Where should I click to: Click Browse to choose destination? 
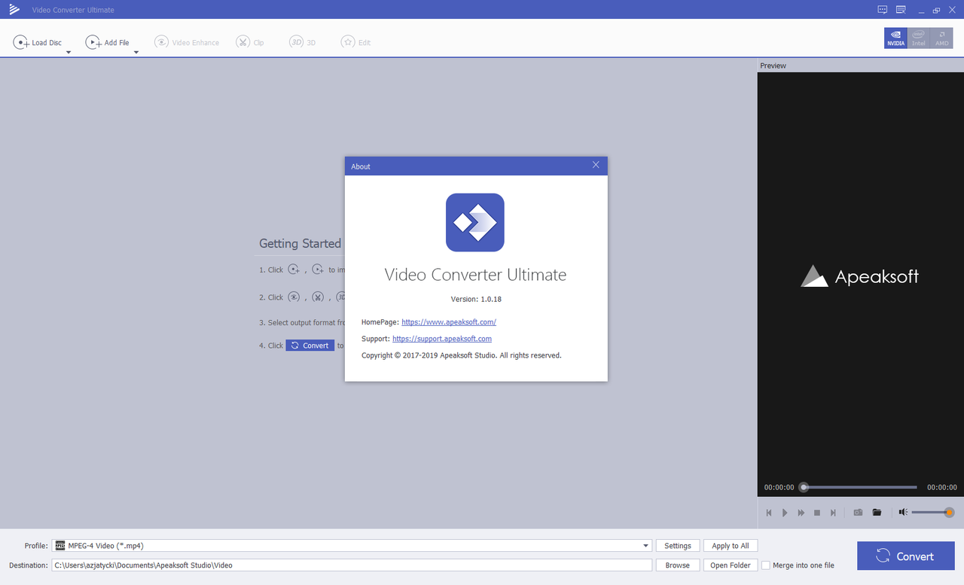coord(678,565)
